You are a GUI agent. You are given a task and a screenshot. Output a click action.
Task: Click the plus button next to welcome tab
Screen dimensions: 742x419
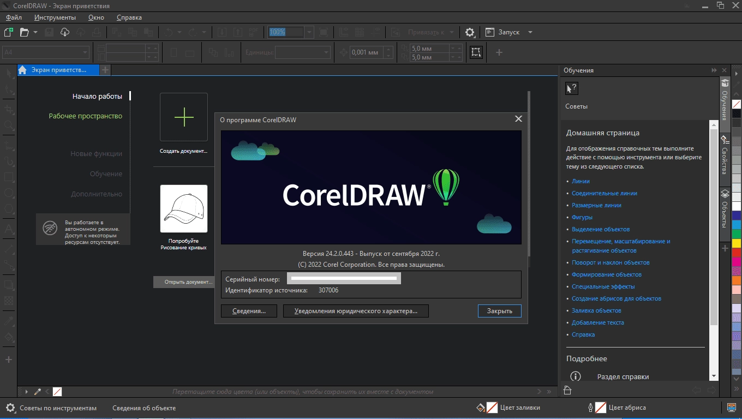pyautogui.click(x=105, y=70)
